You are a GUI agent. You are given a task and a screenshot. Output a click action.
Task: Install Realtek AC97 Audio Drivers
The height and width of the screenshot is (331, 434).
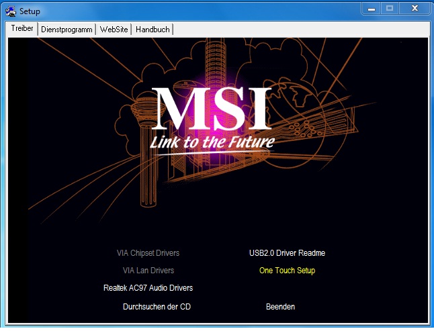pos(148,288)
